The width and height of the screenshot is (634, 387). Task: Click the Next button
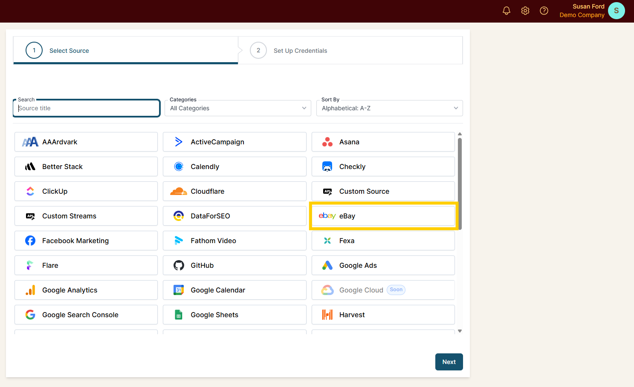(x=449, y=362)
